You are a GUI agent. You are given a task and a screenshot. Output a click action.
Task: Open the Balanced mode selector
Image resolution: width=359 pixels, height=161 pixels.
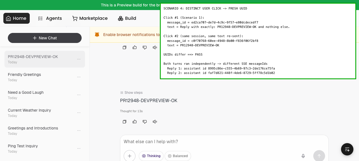coord(178,156)
